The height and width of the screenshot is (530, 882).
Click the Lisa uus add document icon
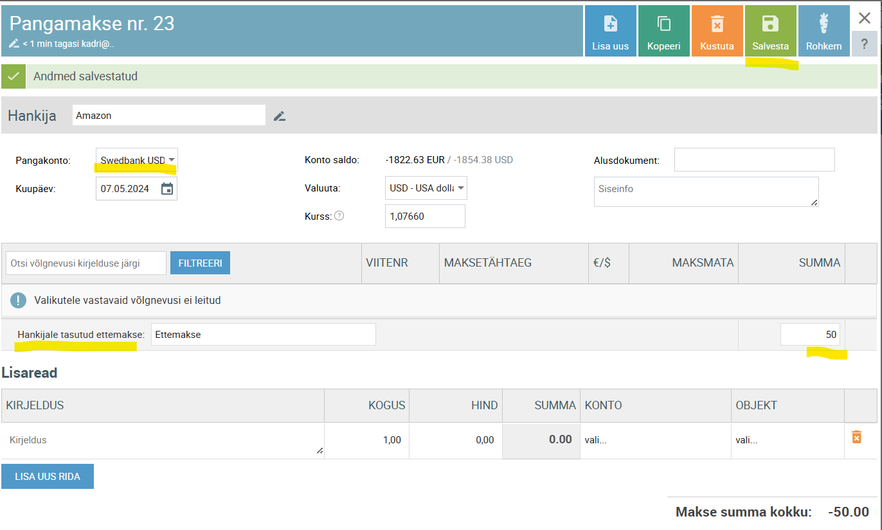tap(610, 24)
